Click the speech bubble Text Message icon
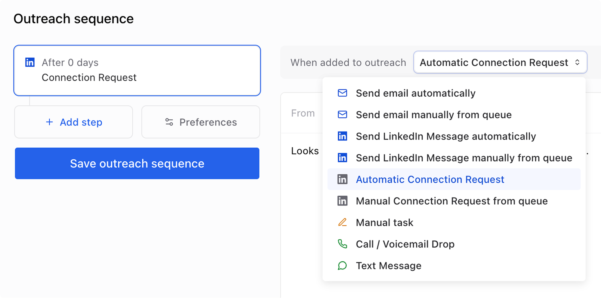Image resolution: width=601 pixels, height=298 pixels. (342, 266)
